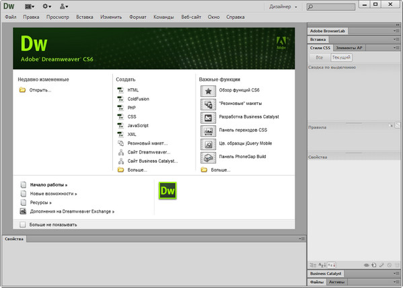Open the Веб-сайт menu
The height and width of the screenshot is (288, 403).
[191, 17]
